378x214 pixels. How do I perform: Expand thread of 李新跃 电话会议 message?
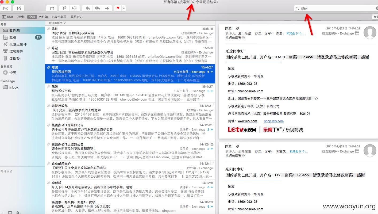tap(210, 187)
